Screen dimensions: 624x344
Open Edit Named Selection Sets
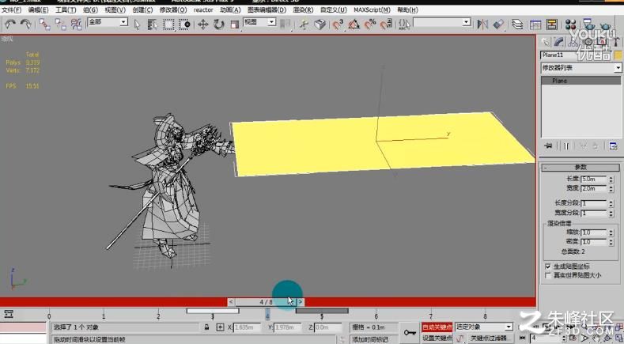404,25
